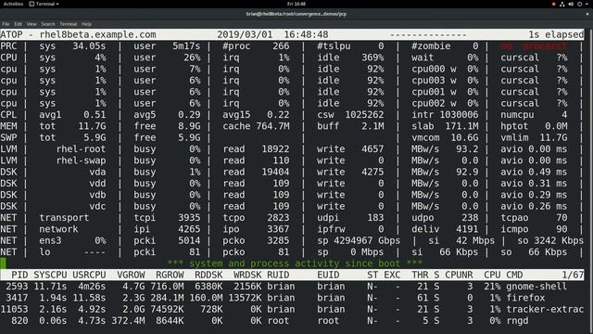Click MEM free value 8.9G

pos(189,126)
